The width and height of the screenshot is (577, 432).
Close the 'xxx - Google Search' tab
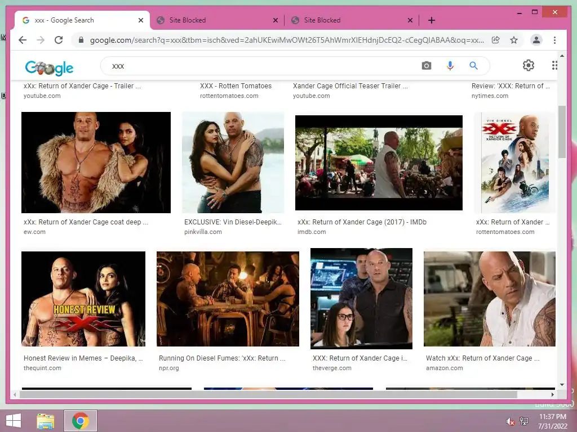coord(140,20)
